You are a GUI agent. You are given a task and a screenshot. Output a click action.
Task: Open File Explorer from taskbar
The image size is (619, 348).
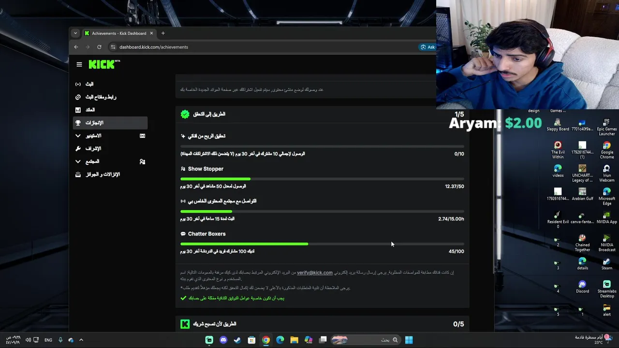pos(294,340)
